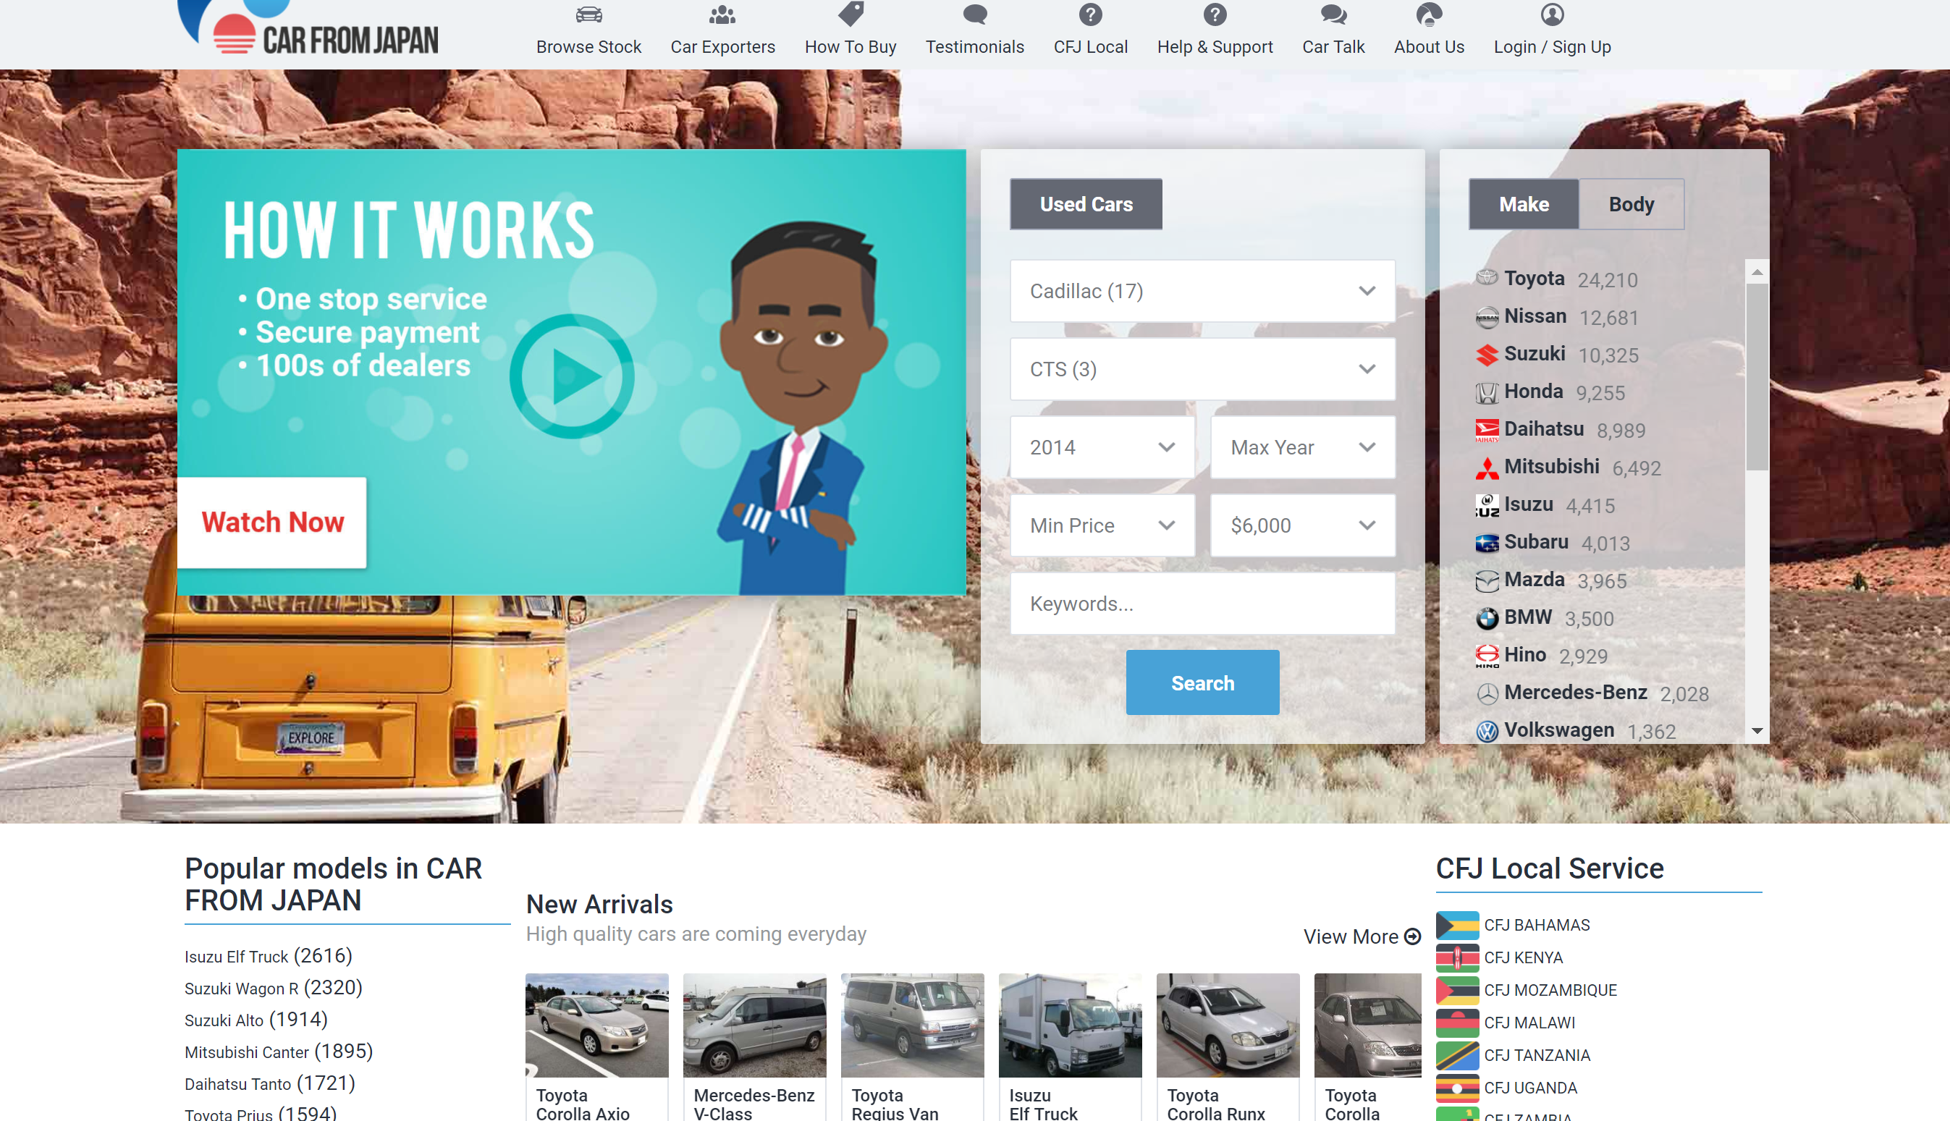Click the Mazda logo in the make list

(x=1487, y=580)
